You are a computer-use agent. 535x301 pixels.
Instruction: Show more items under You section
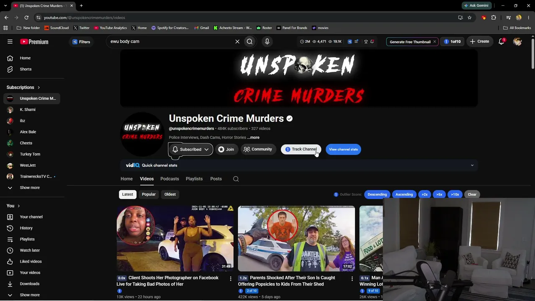tap(31, 295)
